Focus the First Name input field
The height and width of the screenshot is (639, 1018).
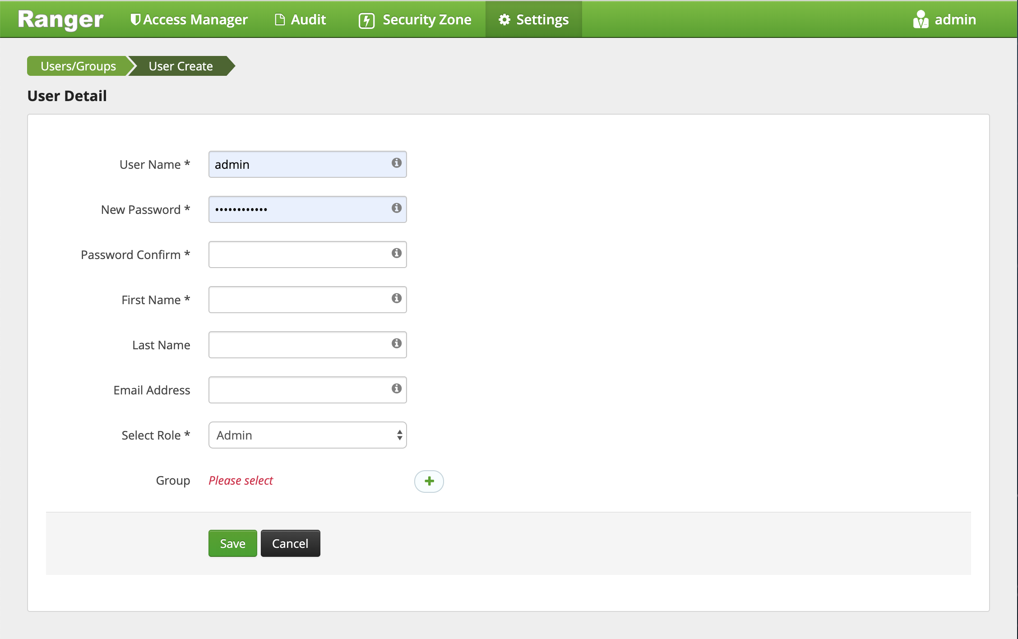coord(308,300)
